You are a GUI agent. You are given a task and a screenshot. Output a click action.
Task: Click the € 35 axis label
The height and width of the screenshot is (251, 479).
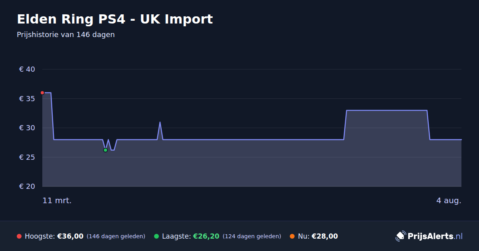pos(27,99)
